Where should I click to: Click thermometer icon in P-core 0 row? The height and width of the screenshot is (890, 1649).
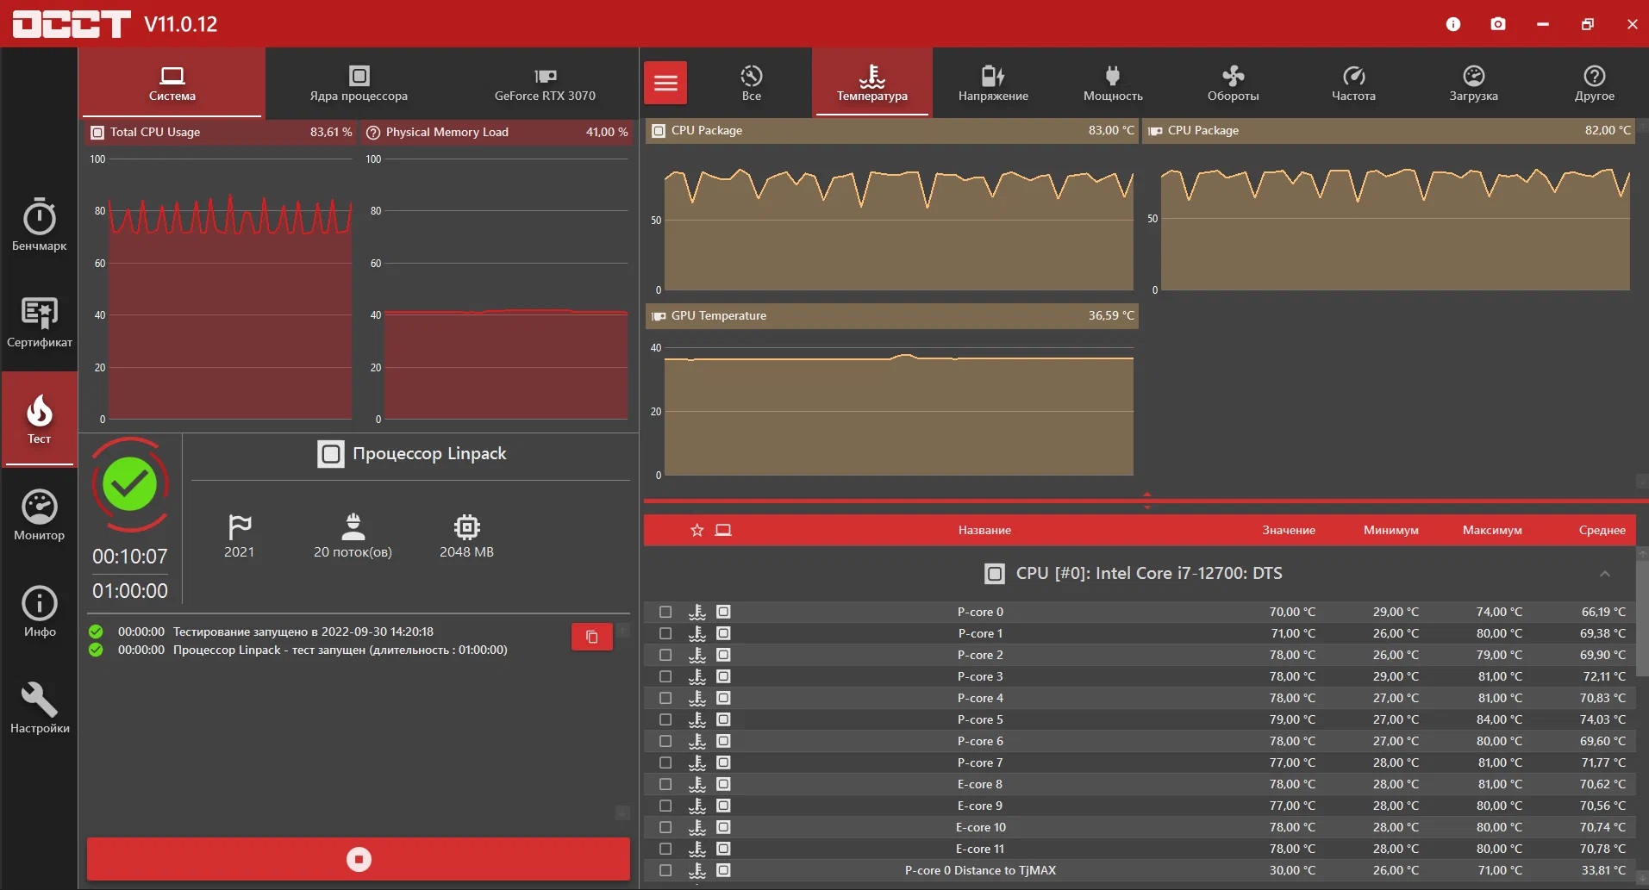[x=697, y=612]
